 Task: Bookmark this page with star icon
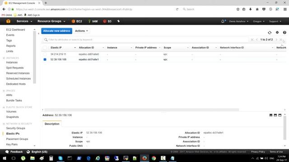(x=238, y=9)
